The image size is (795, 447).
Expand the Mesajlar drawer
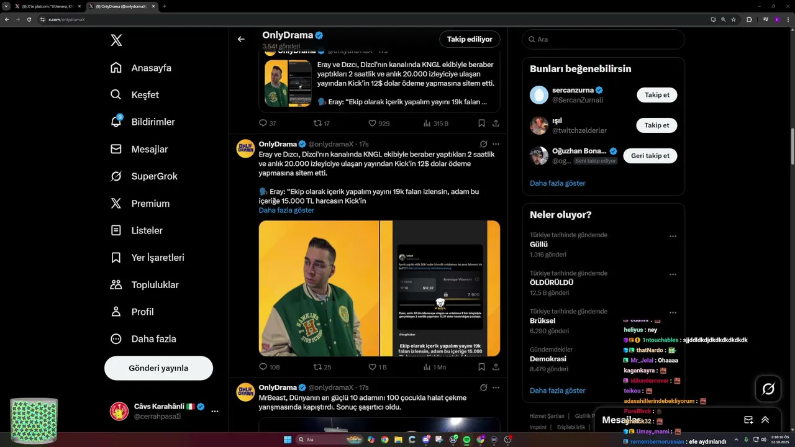tap(765, 420)
